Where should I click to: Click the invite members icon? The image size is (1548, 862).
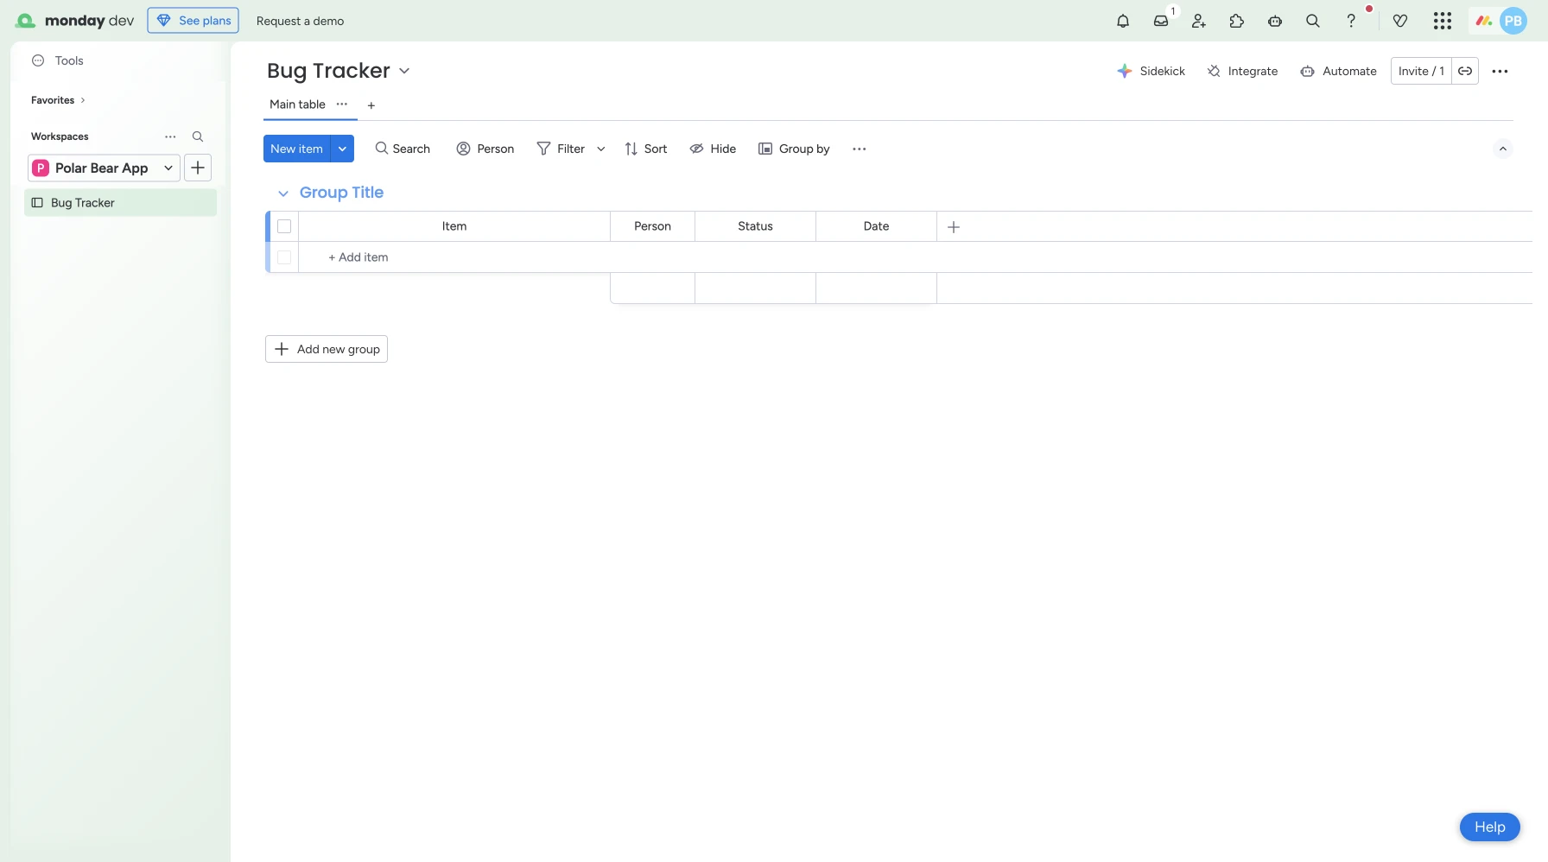click(1199, 21)
